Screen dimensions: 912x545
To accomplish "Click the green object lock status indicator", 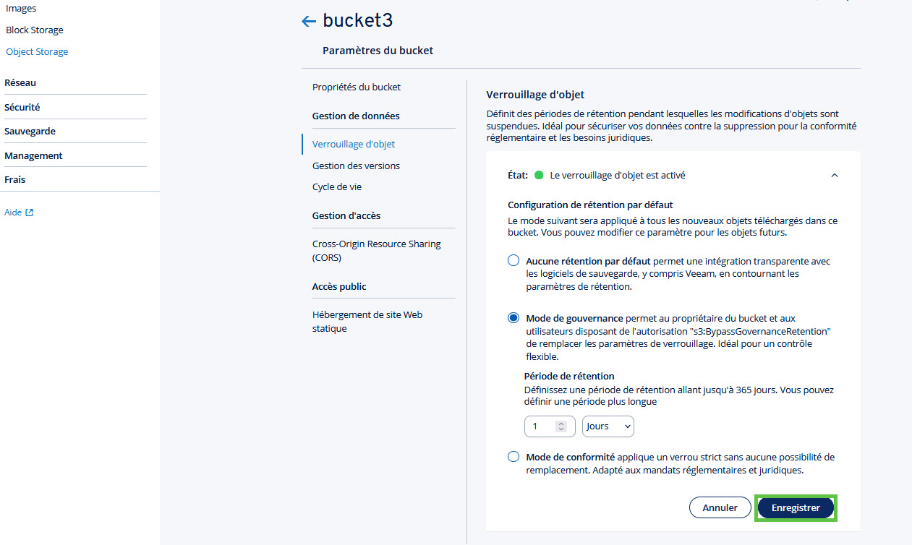I will pyautogui.click(x=538, y=175).
